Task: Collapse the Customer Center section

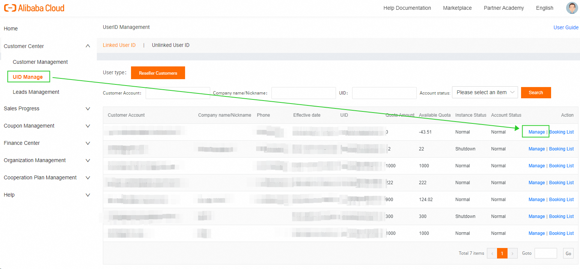Action: coord(88,46)
